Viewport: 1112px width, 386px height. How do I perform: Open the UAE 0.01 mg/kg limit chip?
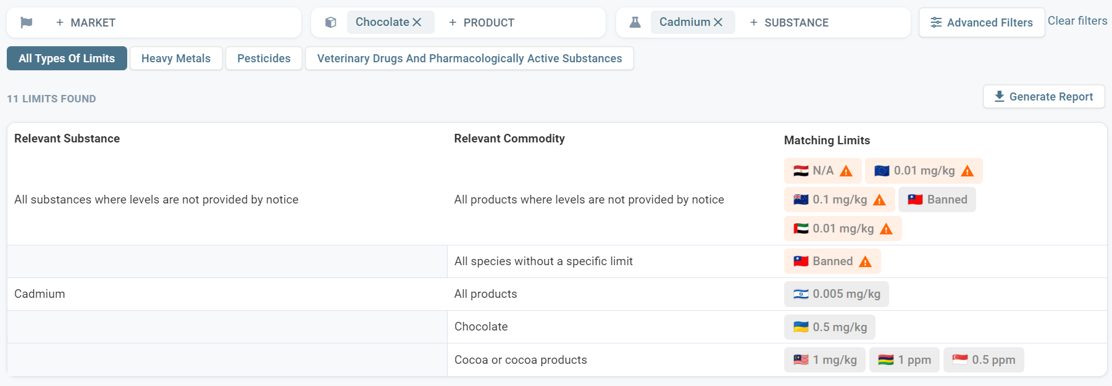click(843, 229)
